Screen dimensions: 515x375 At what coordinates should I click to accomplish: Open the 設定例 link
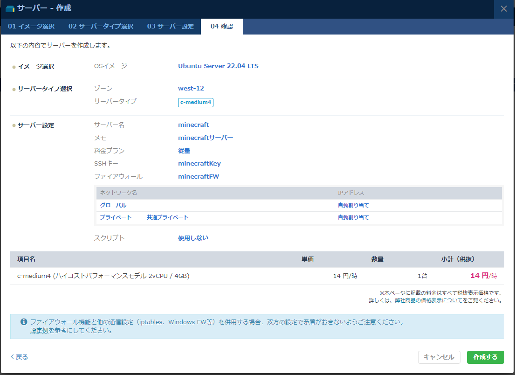click(x=39, y=330)
